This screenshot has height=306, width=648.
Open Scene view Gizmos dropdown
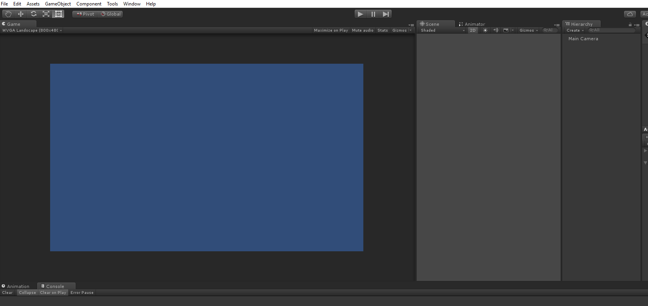click(529, 30)
